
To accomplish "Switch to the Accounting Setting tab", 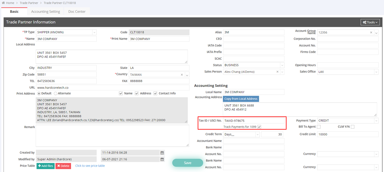I will pyautogui.click(x=46, y=12).
